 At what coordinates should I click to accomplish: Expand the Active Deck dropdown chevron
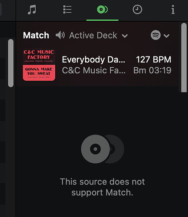[x=125, y=36]
